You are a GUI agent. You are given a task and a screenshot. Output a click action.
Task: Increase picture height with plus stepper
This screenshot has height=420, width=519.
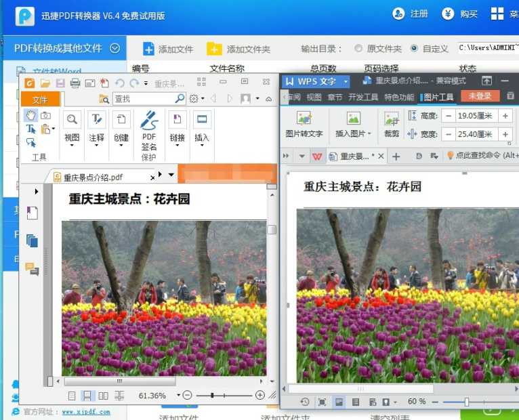[505, 116]
